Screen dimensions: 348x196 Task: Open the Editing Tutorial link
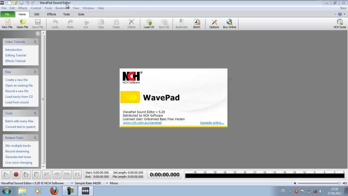coord(15,55)
